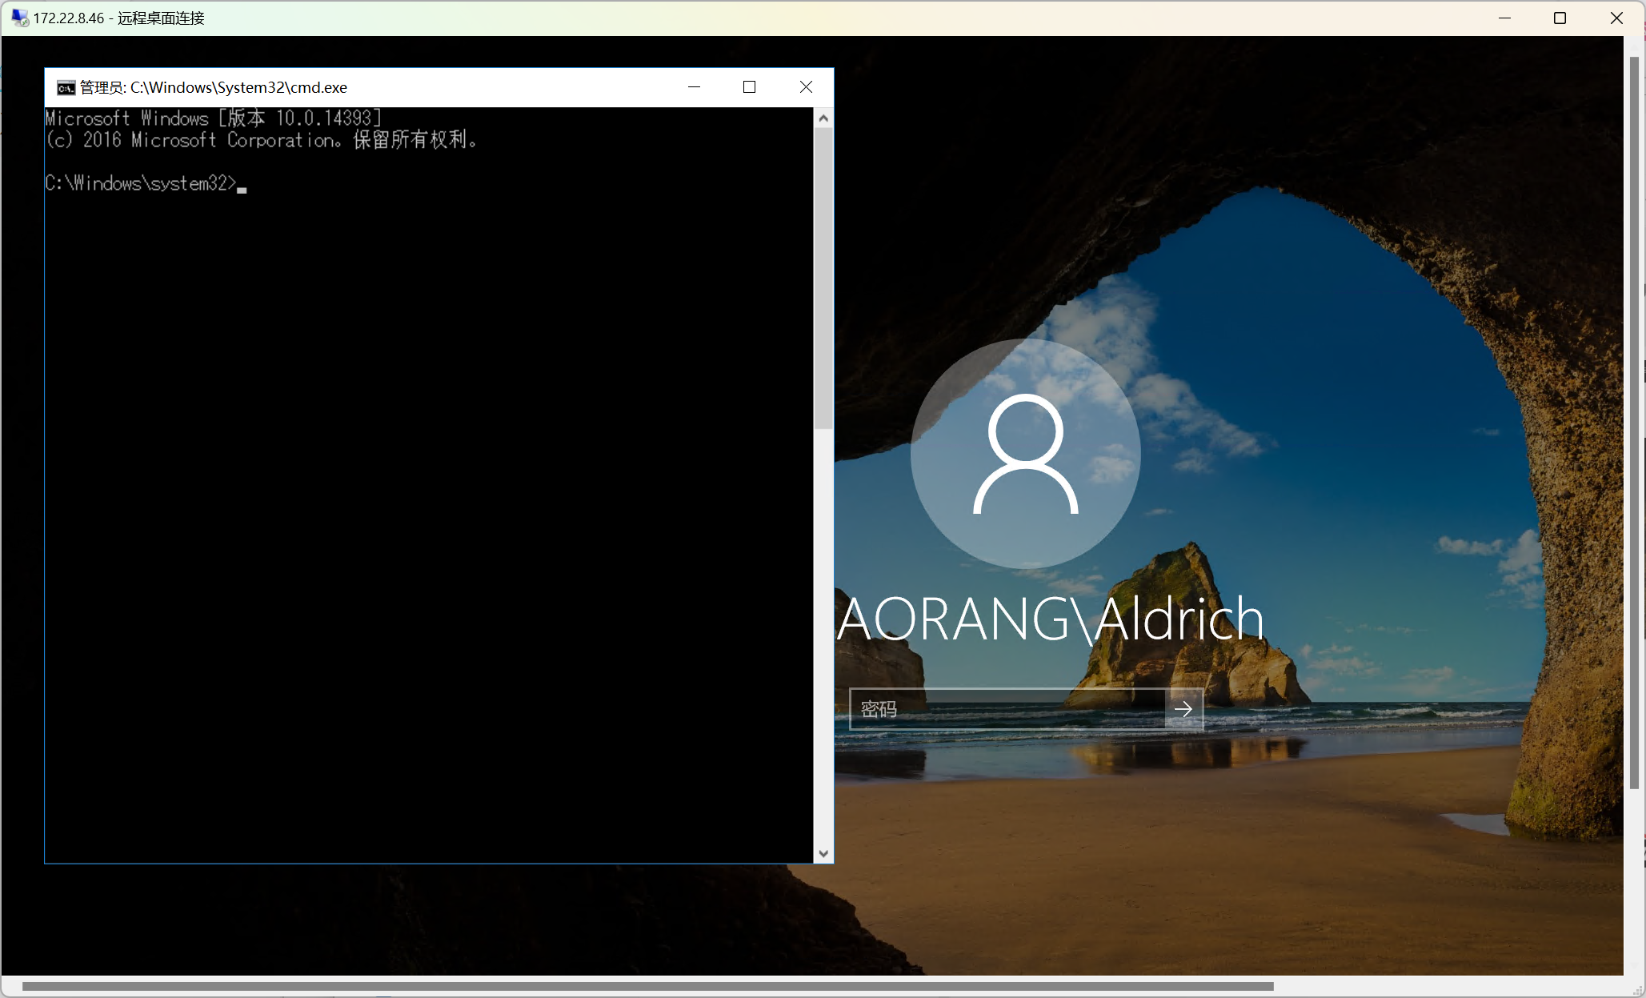The height and width of the screenshot is (998, 1646).
Task: Close the Remote Desktop connection window
Action: pos(1616,18)
